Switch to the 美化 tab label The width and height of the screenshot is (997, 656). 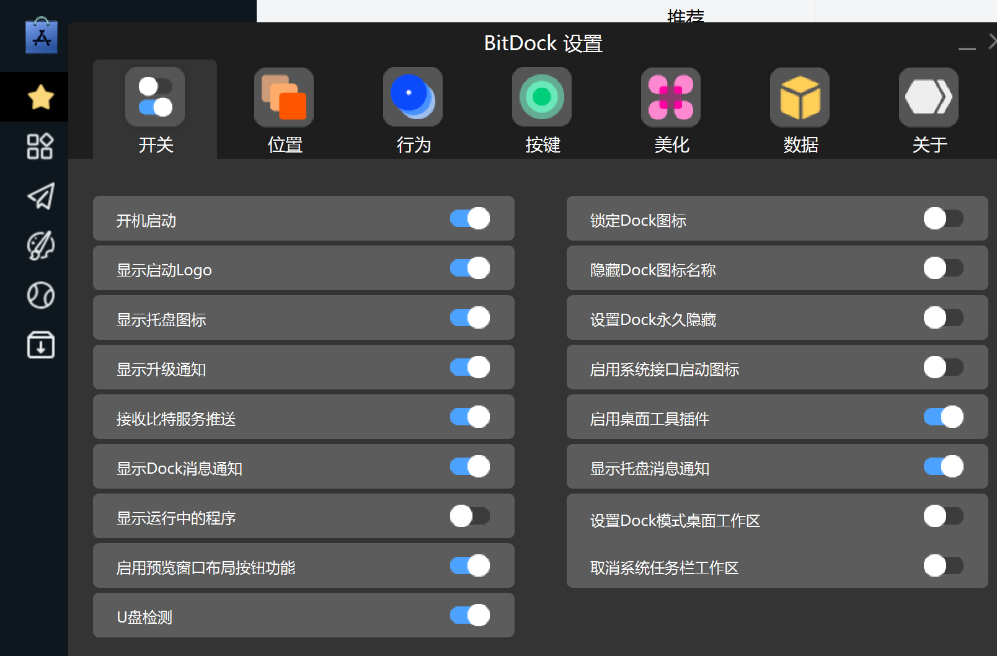pyautogui.click(x=671, y=145)
